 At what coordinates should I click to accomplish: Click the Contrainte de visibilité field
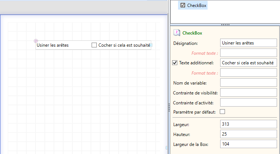[248, 93]
